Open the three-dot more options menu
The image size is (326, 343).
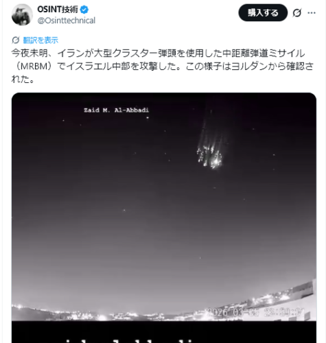pyautogui.click(x=312, y=13)
